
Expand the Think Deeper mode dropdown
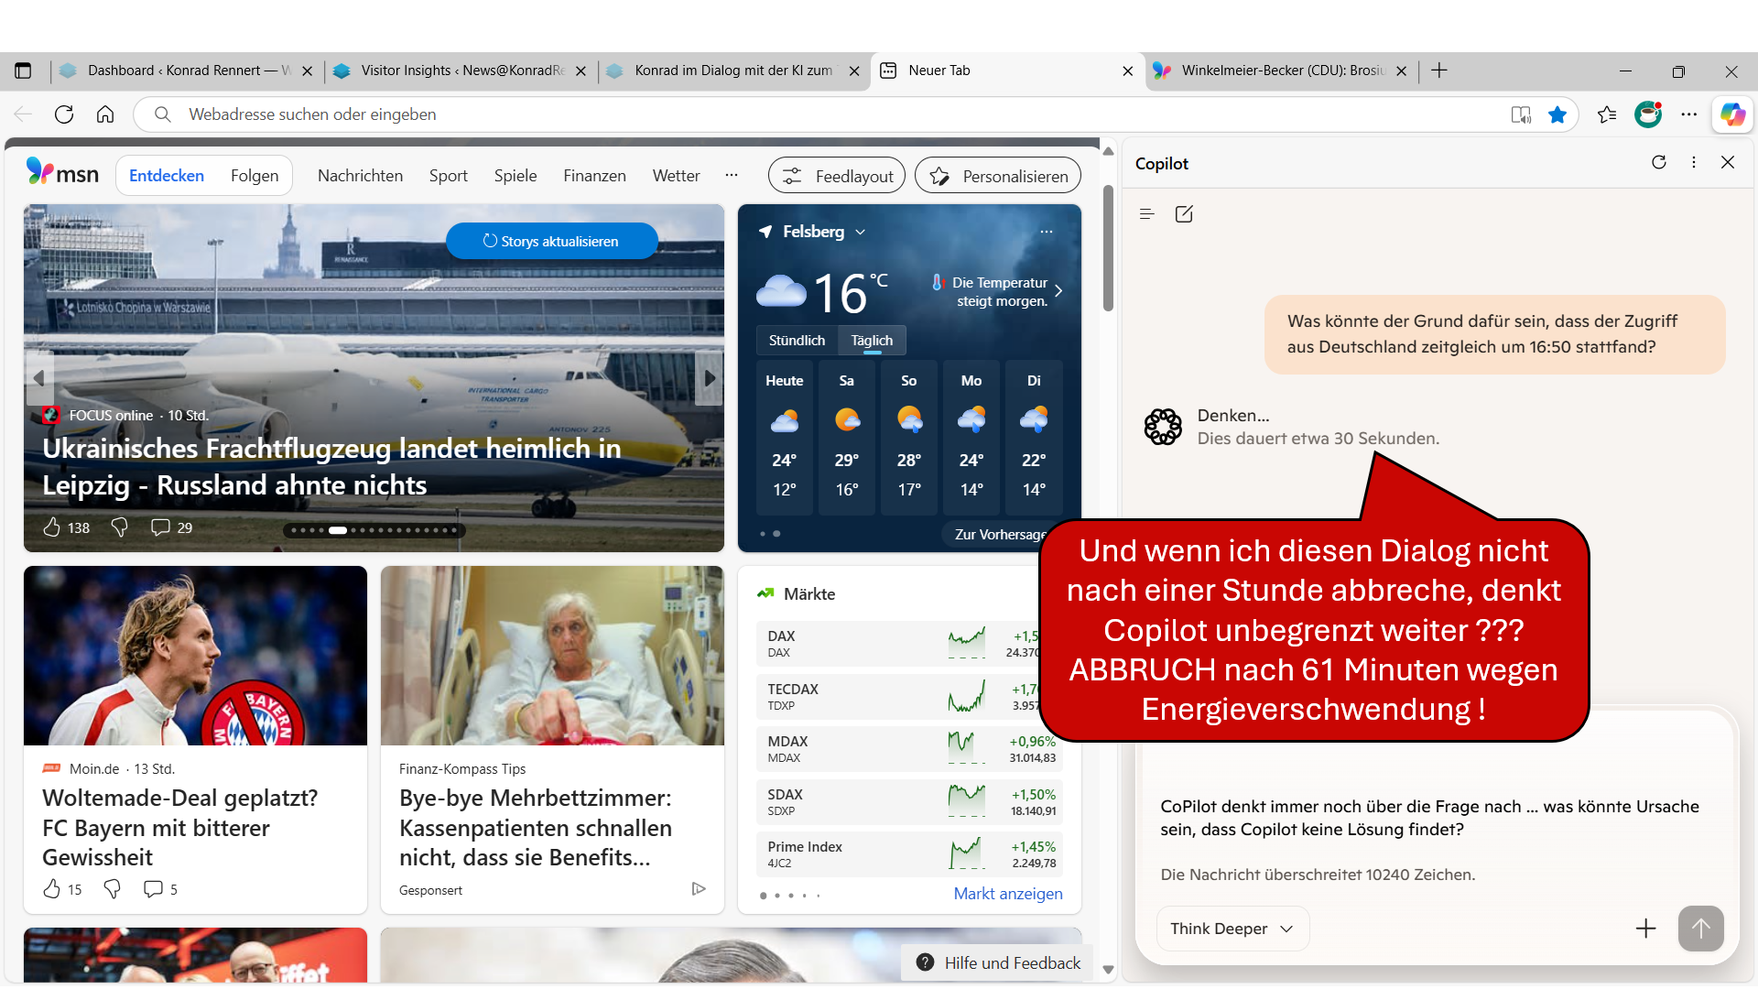1232,929
